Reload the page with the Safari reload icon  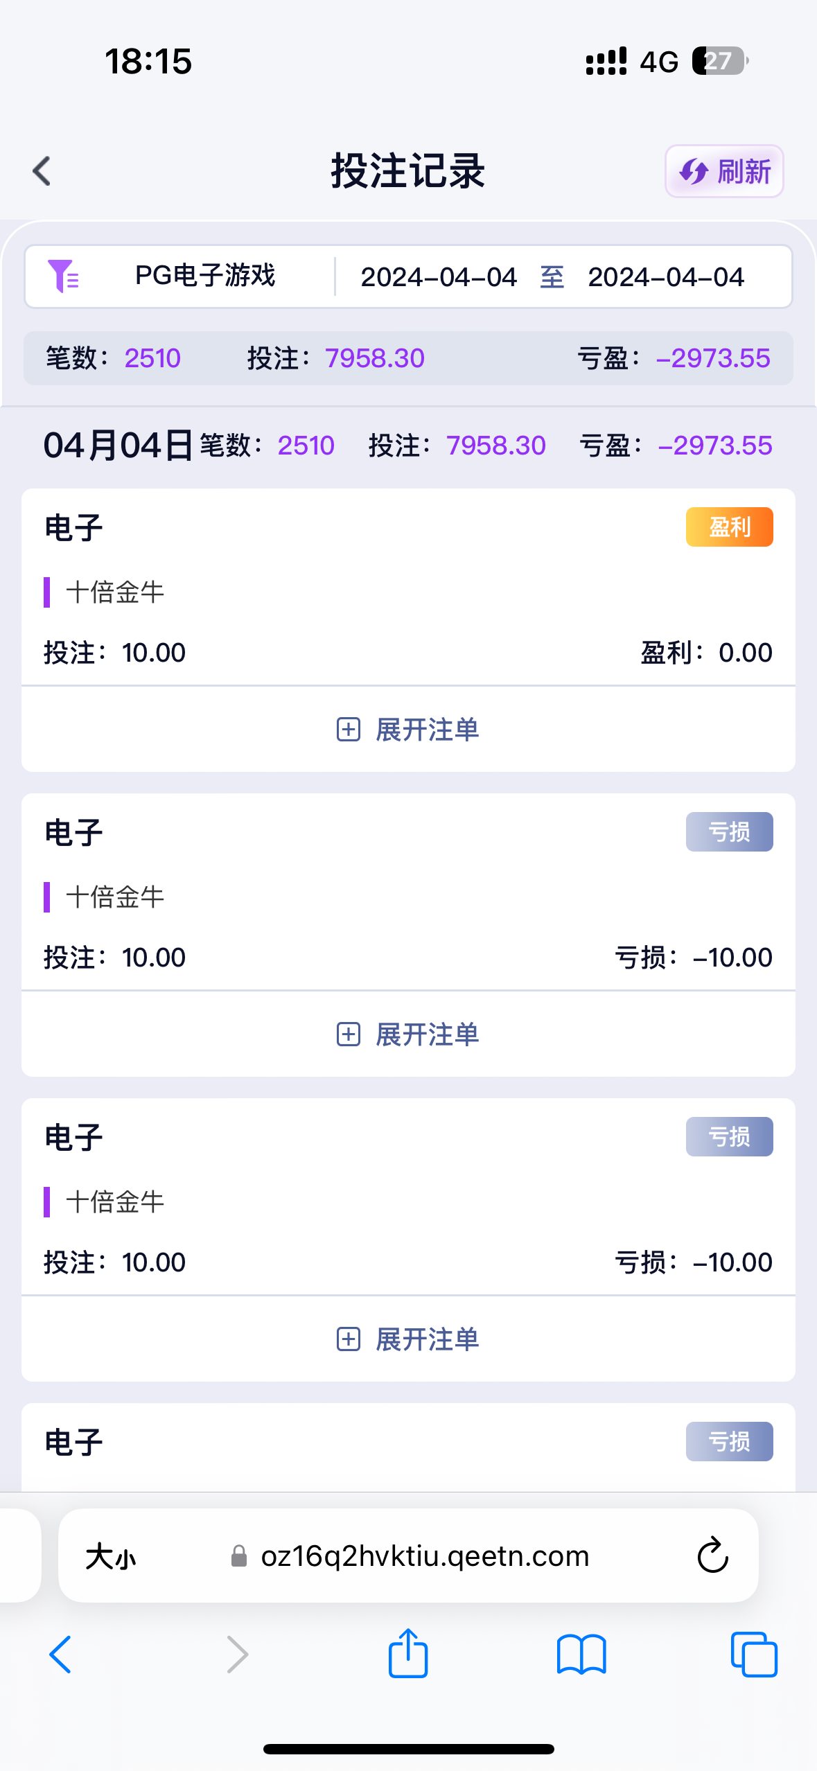click(712, 1557)
